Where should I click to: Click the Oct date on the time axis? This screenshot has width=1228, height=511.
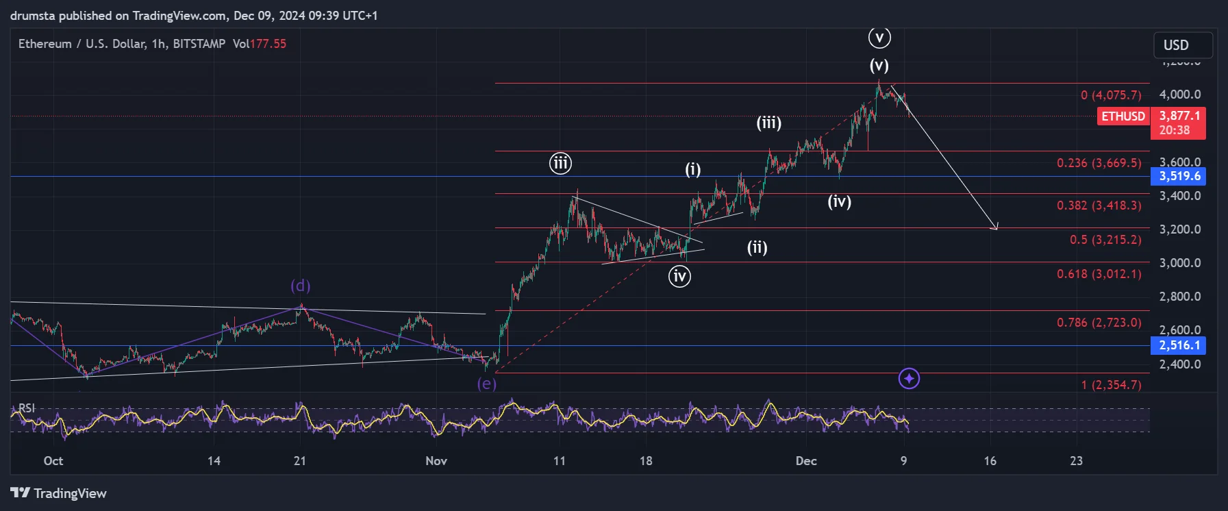53,461
